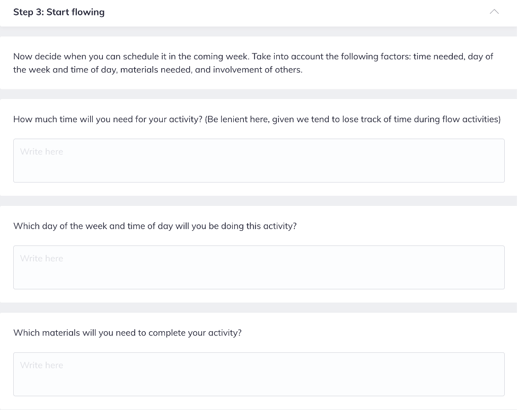This screenshot has height=410, width=518.
Task: Click the "(Be lenient here..." parenthetical note
Action: [x=353, y=119]
